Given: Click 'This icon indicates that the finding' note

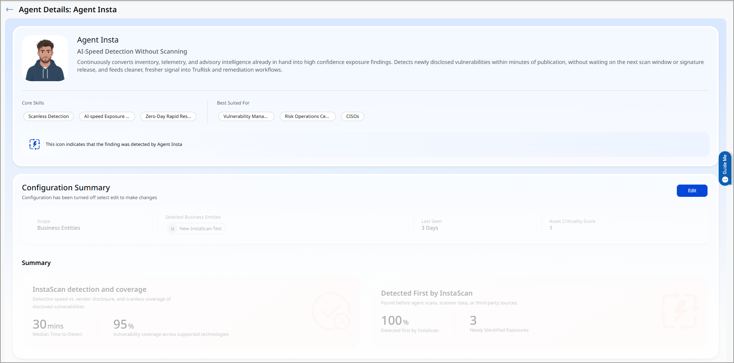Looking at the screenshot, I should tap(114, 144).
